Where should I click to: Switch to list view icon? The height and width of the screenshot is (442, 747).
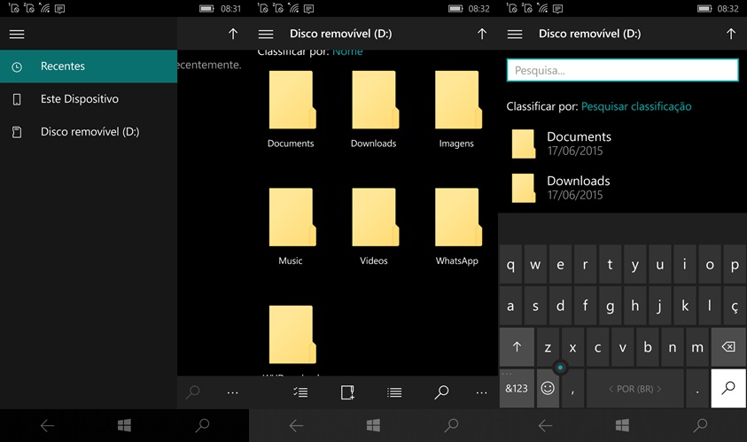coord(394,392)
